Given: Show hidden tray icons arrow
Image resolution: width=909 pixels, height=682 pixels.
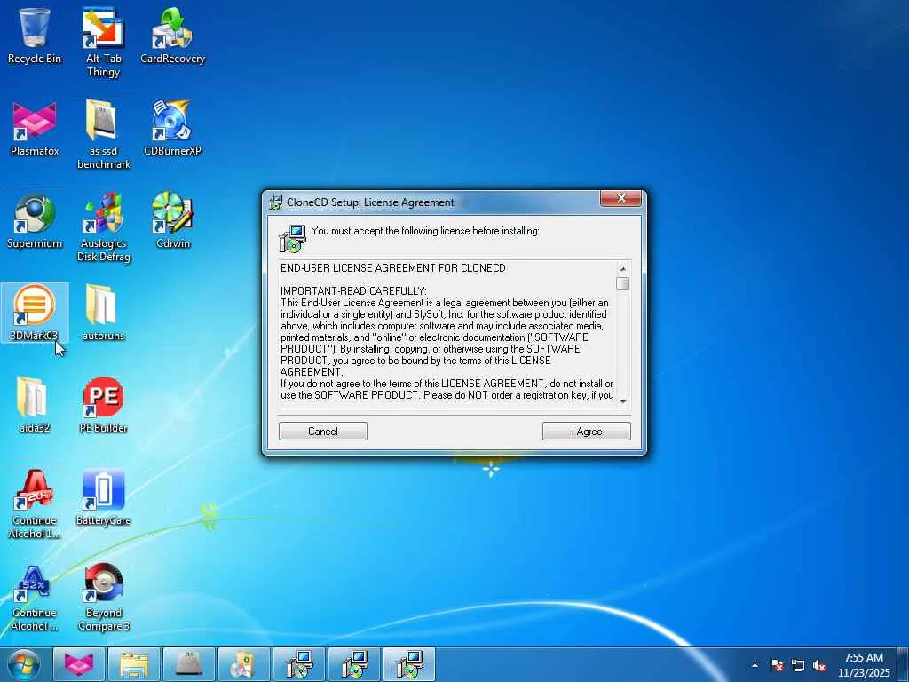Looking at the screenshot, I should pos(755,666).
